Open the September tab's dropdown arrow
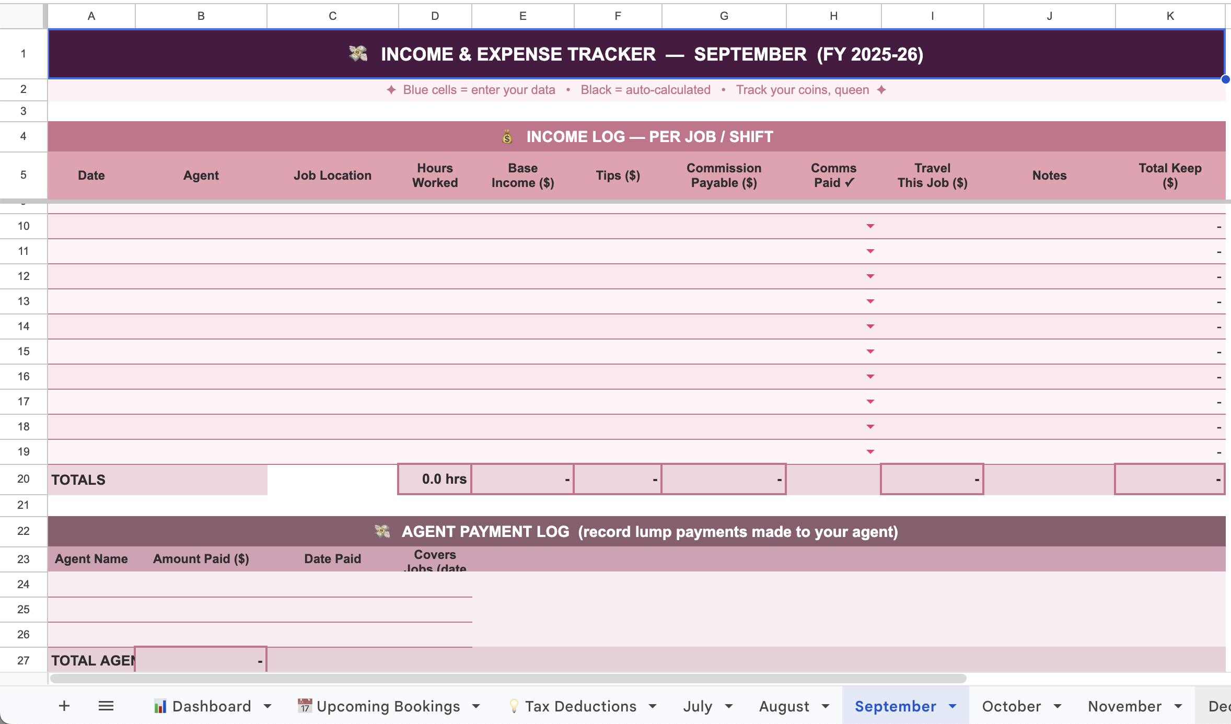1231x724 pixels. [953, 706]
